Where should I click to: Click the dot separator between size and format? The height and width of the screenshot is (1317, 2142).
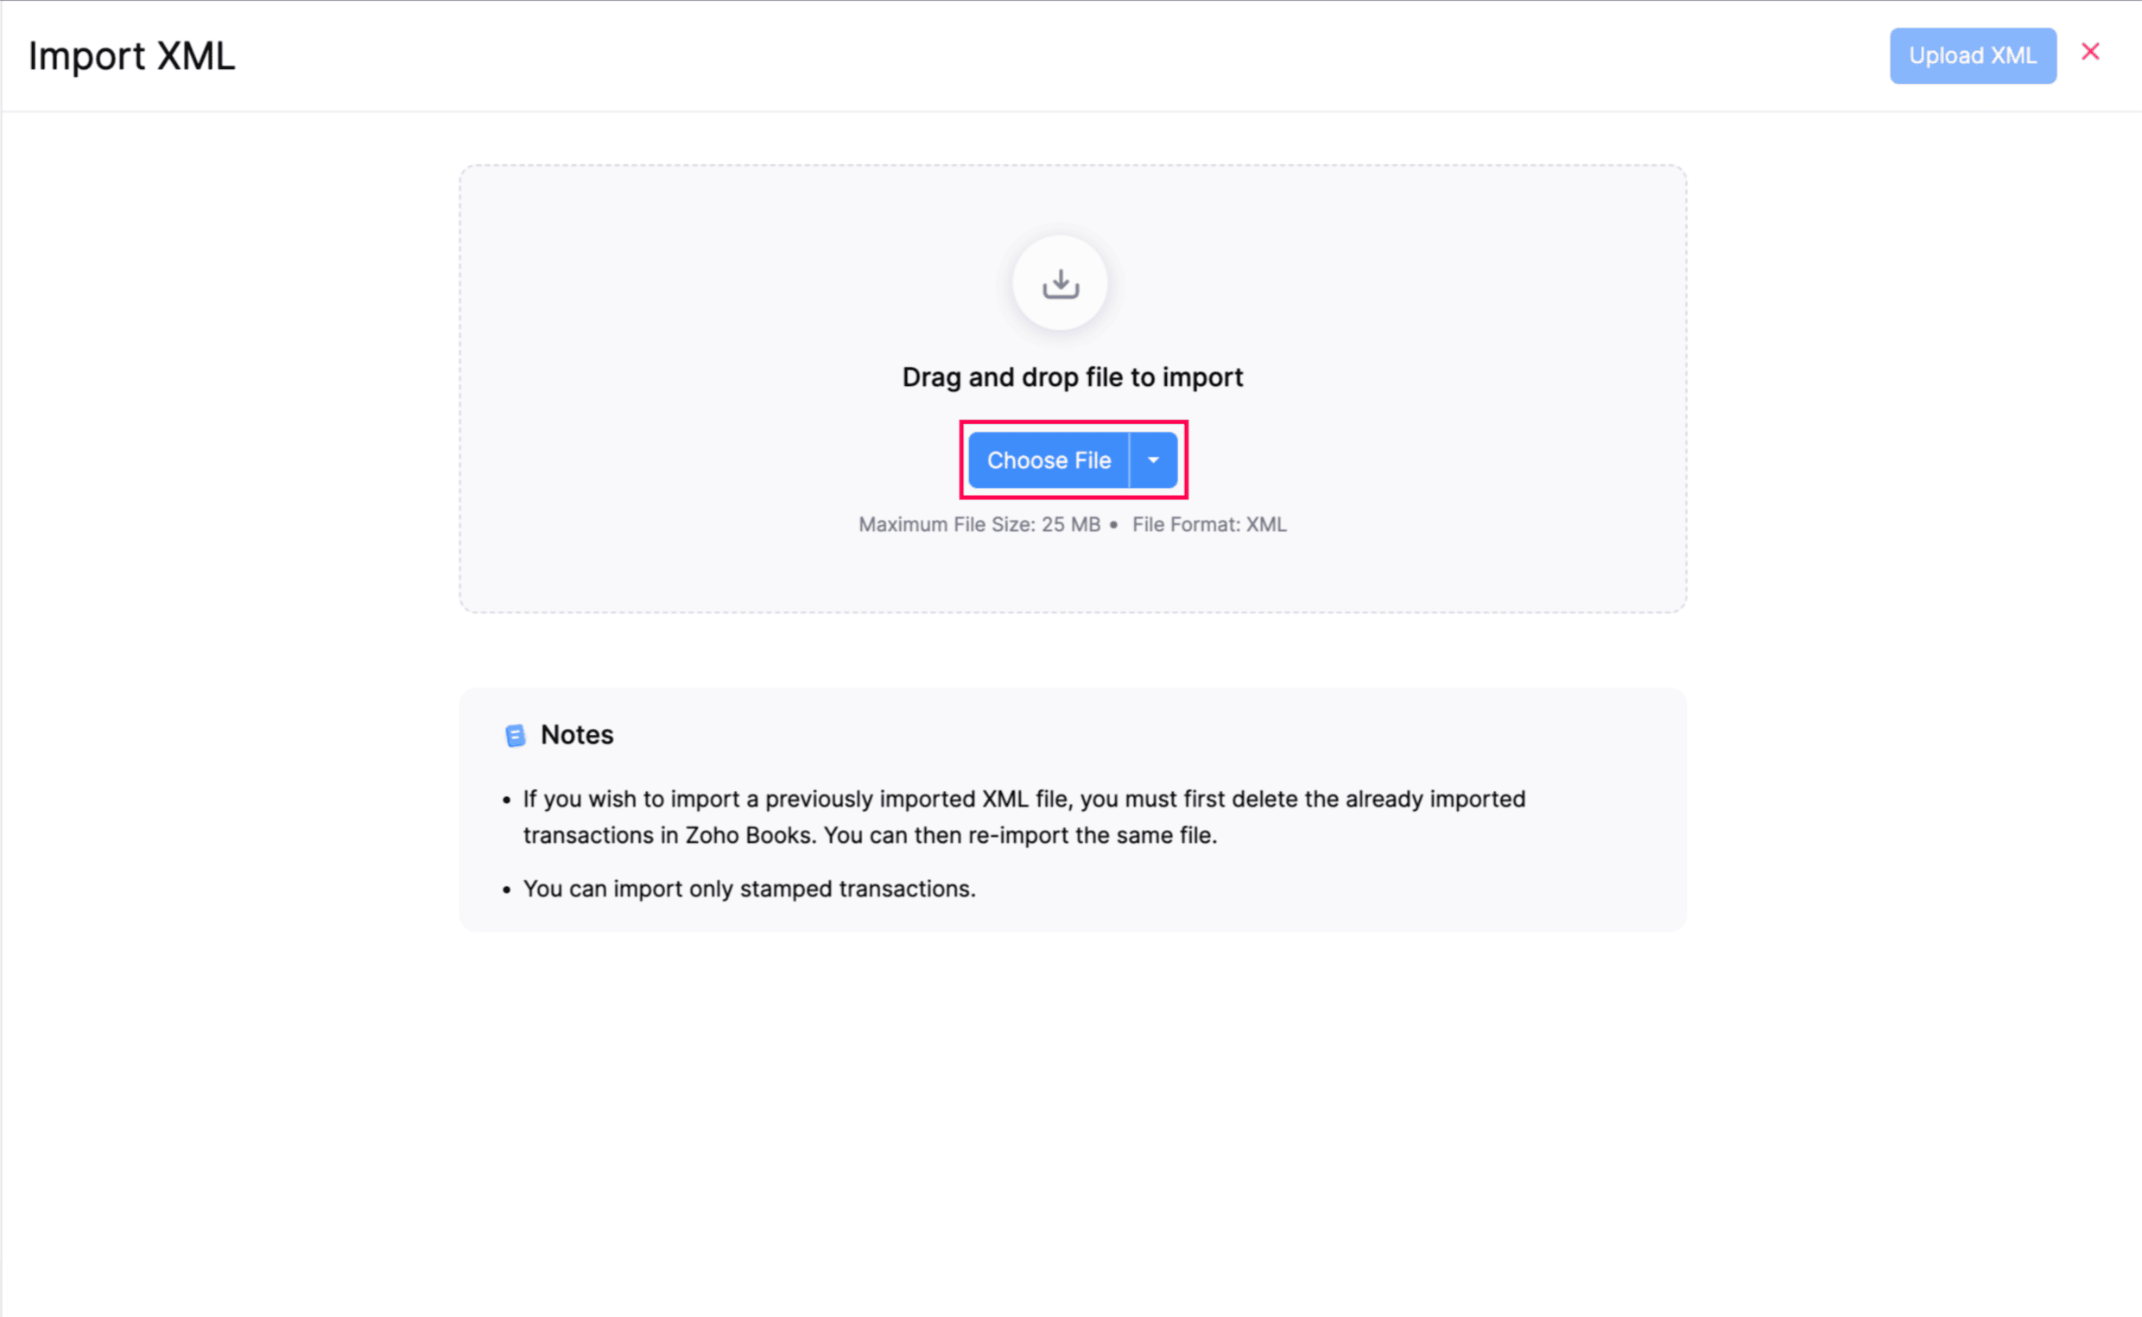tap(1113, 525)
